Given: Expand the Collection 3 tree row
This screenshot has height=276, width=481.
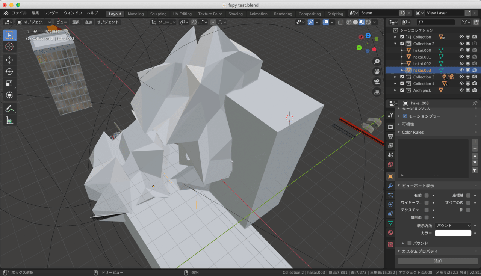Looking at the screenshot, I should [x=395, y=77].
